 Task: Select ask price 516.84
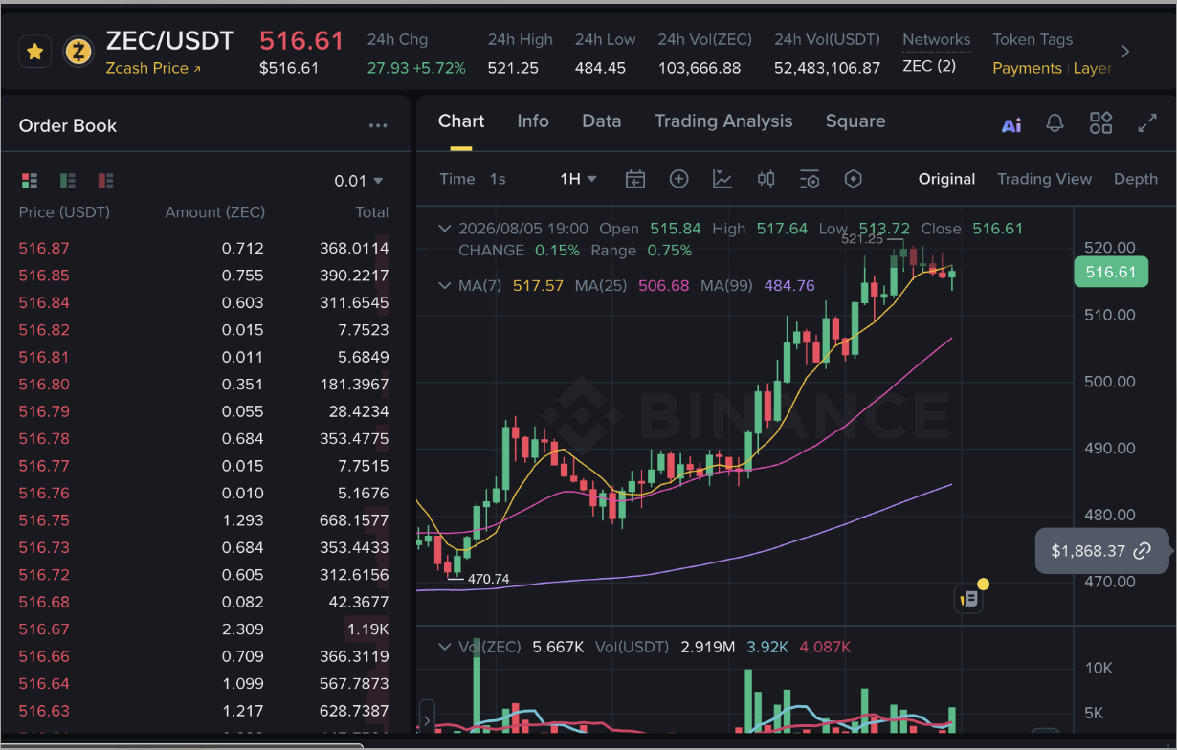(44, 302)
